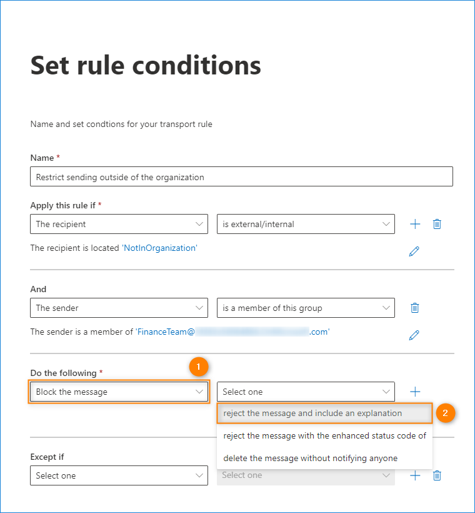
Task: Click the rule Name text field
Action: point(241,177)
